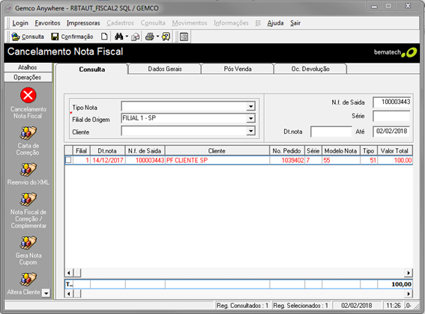
Task: Switch to the Dados Gerais tab
Action: tap(165, 69)
